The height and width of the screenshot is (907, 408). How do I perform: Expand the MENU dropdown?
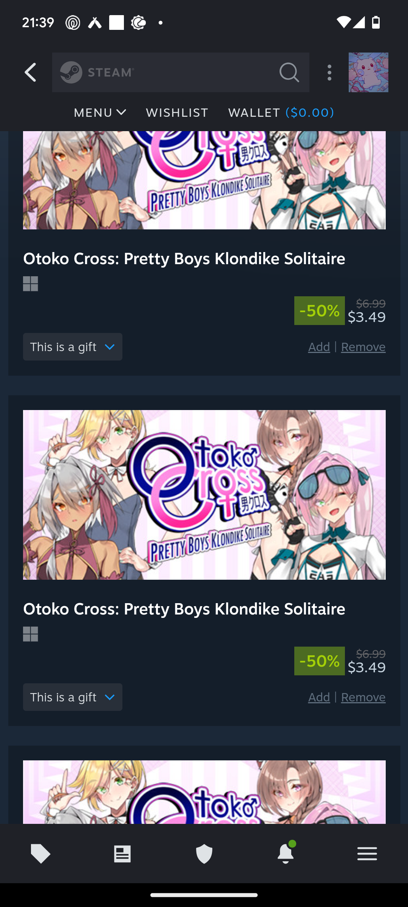[x=100, y=113]
